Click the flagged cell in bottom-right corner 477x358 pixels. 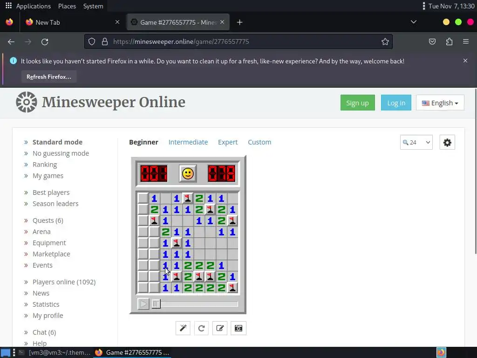232,288
